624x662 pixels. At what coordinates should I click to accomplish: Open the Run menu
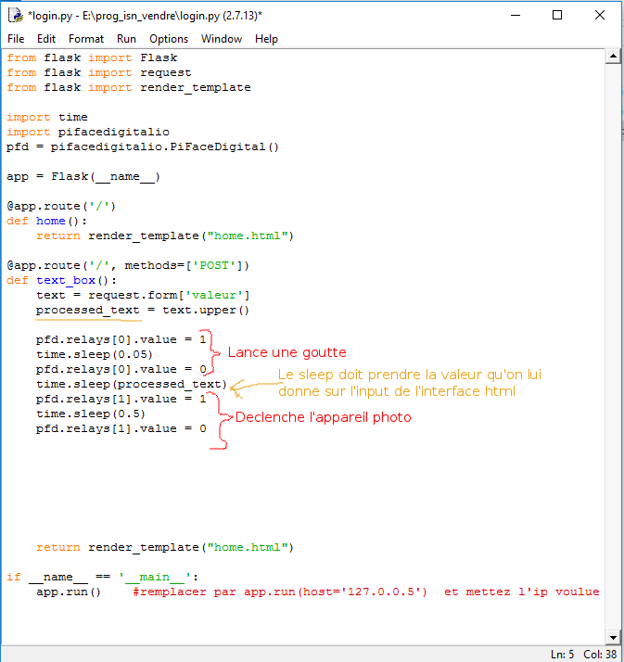pyautogui.click(x=126, y=39)
